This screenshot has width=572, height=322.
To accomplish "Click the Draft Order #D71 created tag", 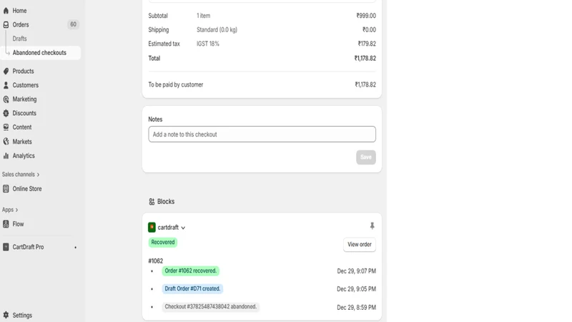I will pyautogui.click(x=192, y=289).
